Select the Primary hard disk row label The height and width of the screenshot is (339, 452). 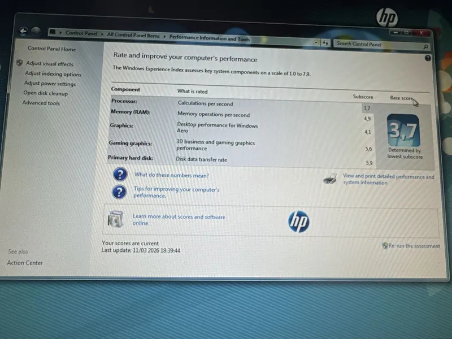point(131,158)
